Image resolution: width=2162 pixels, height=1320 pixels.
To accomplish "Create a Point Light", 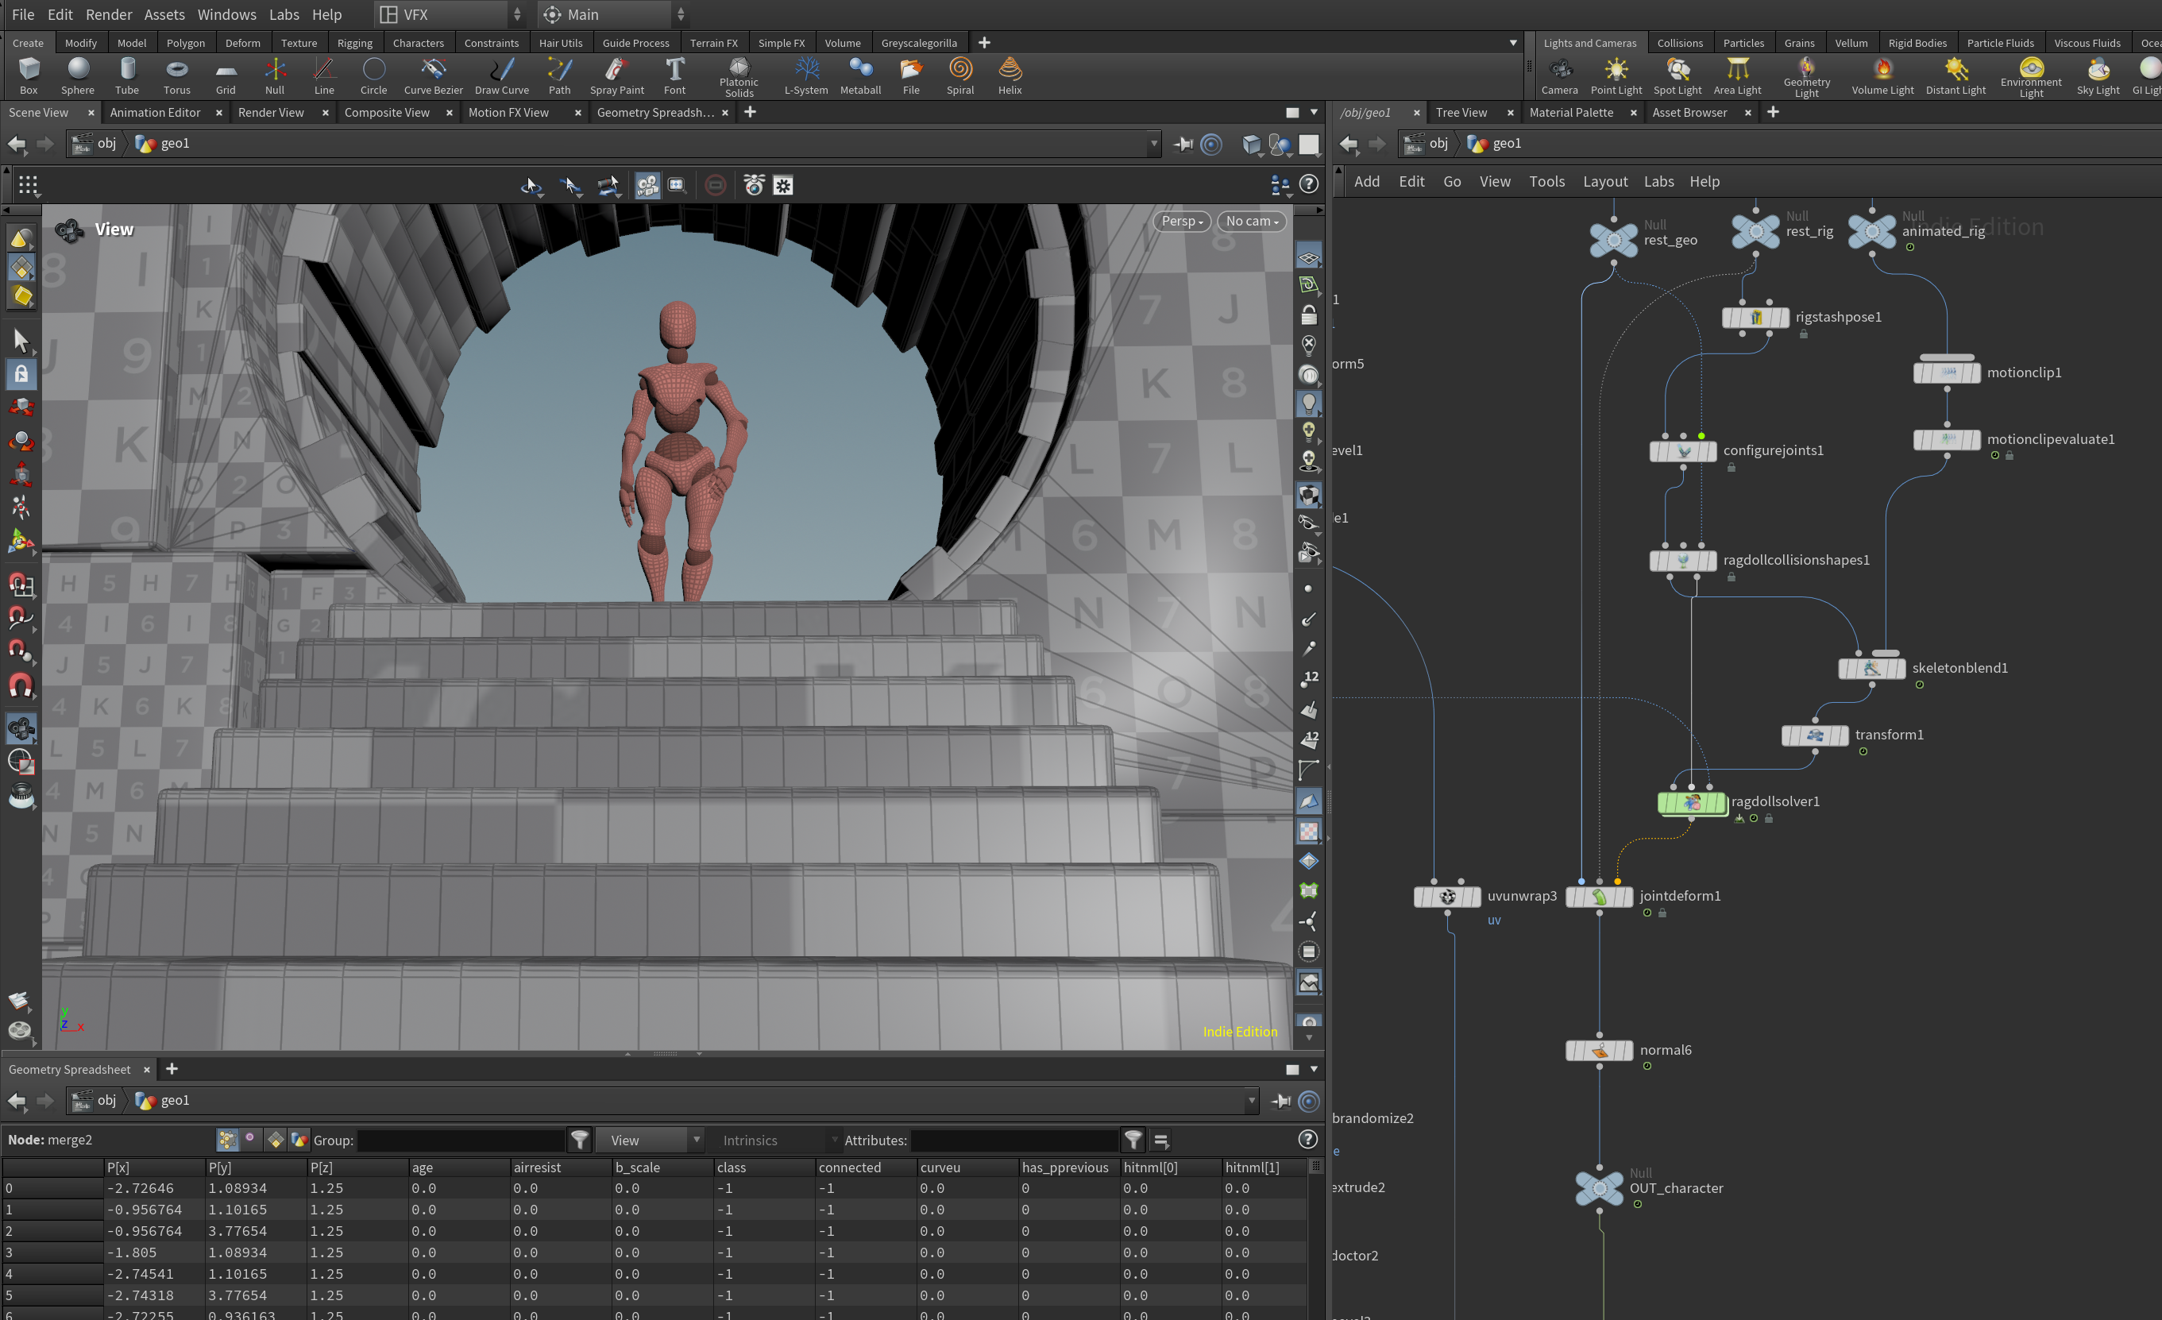I will pyautogui.click(x=1616, y=75).
